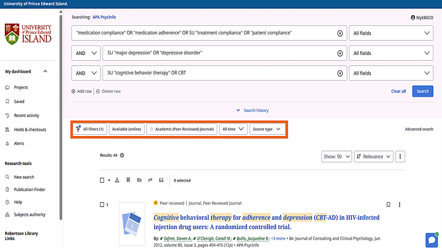Show results count info icon

[122, 155]
